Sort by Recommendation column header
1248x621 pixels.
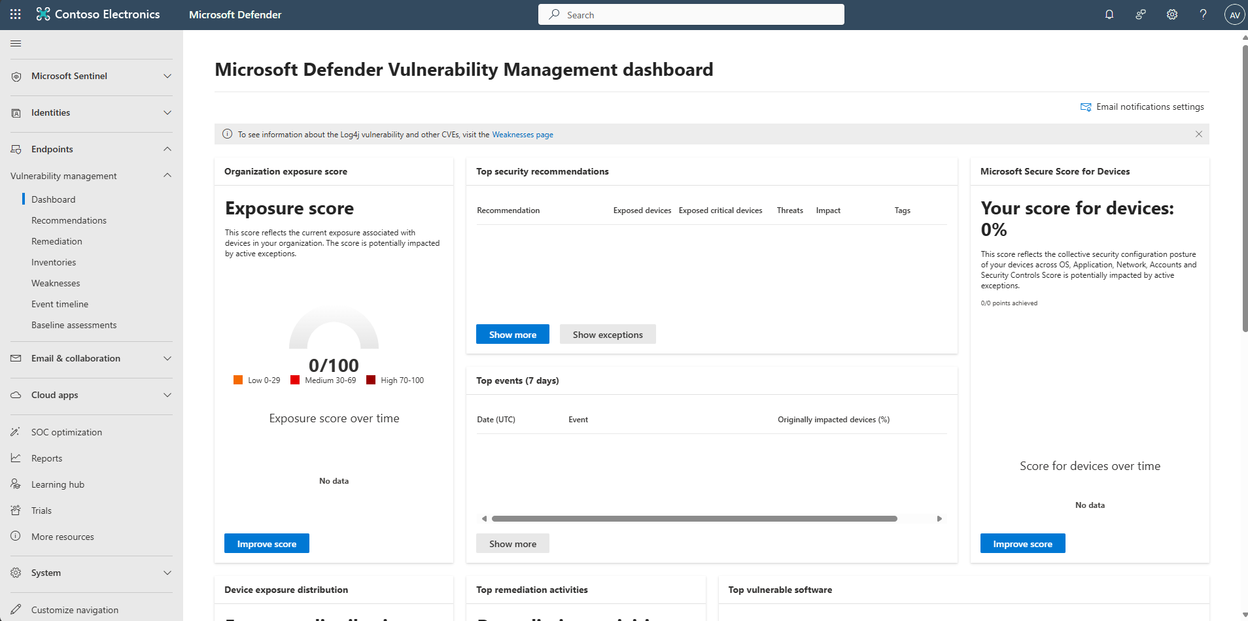[508, 210]
